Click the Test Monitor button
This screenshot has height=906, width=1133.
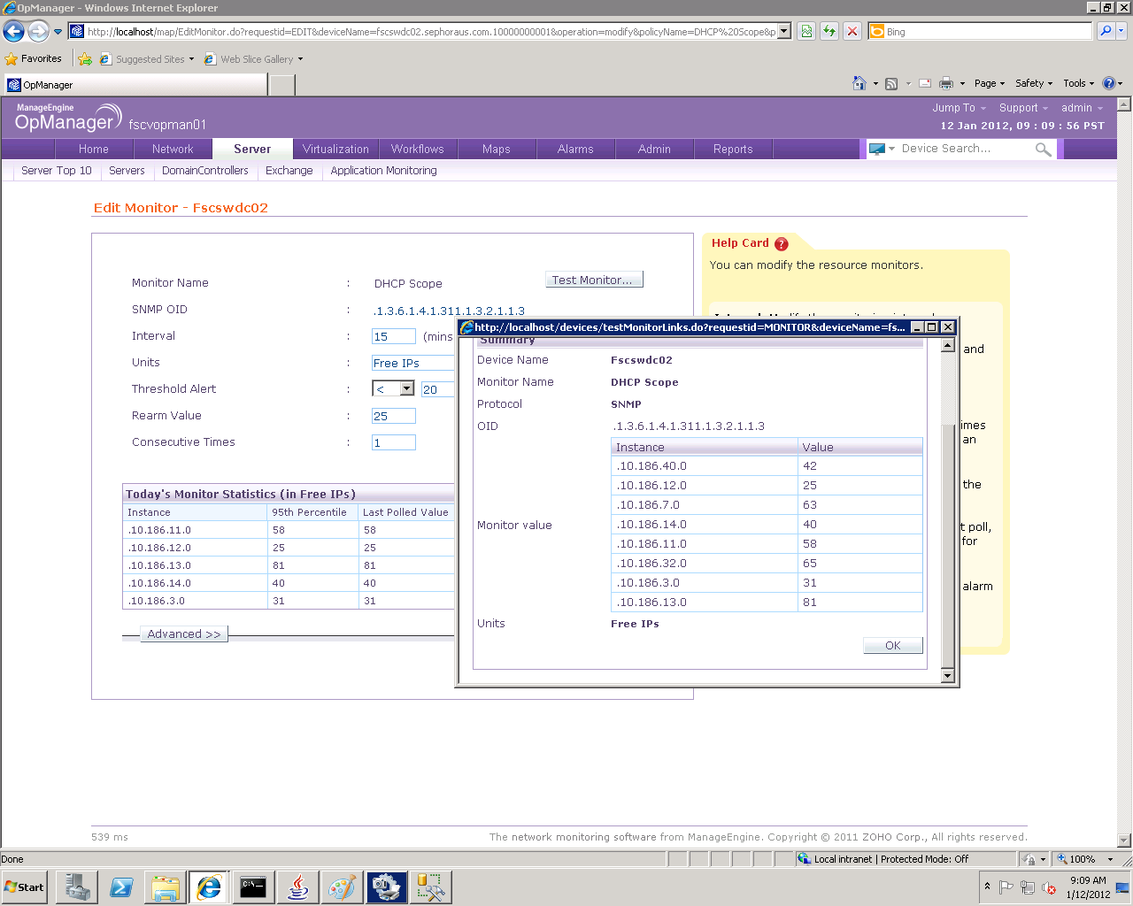pos(593,280)
